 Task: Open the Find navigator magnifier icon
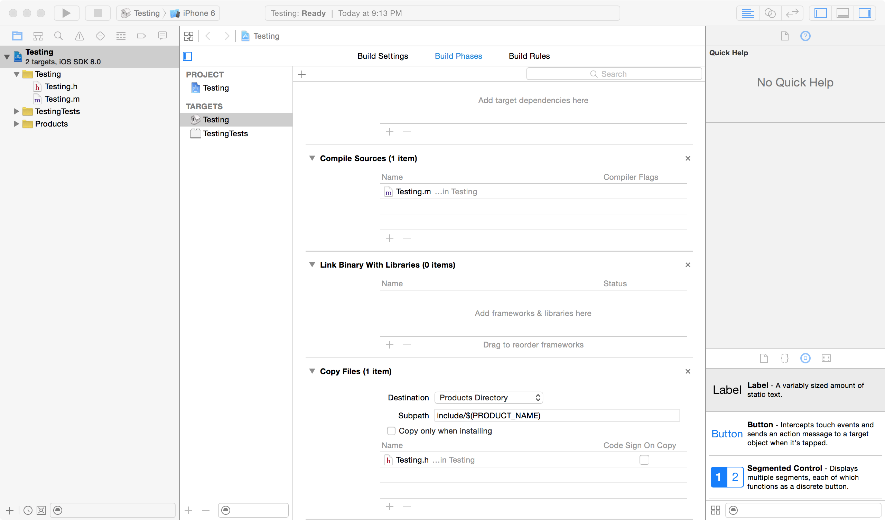(x=58, y=36)
